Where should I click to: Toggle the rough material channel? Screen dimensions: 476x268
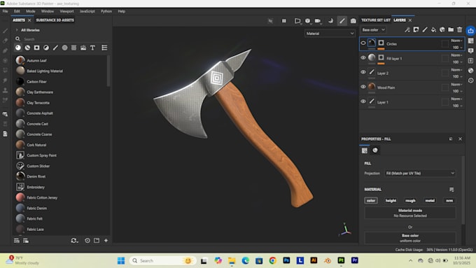(x=410, y=201)
